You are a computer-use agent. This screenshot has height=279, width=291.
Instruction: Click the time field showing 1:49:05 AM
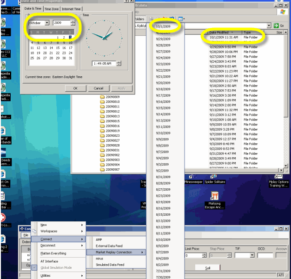[x=104, y=64]
